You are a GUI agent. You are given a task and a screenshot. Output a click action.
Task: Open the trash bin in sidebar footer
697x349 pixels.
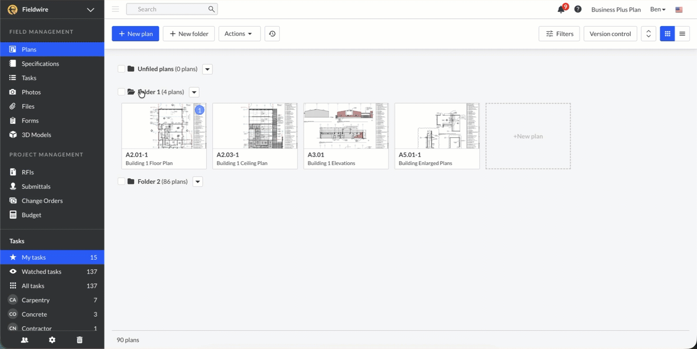point(80,340)
